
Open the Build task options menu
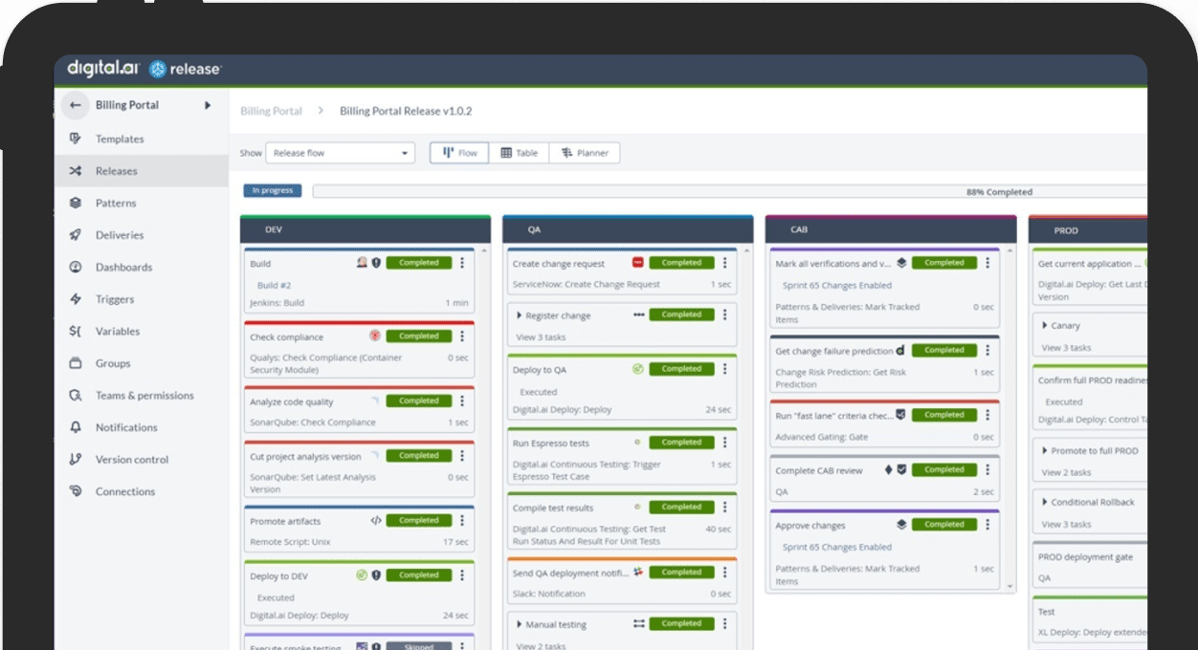(462, 263)
